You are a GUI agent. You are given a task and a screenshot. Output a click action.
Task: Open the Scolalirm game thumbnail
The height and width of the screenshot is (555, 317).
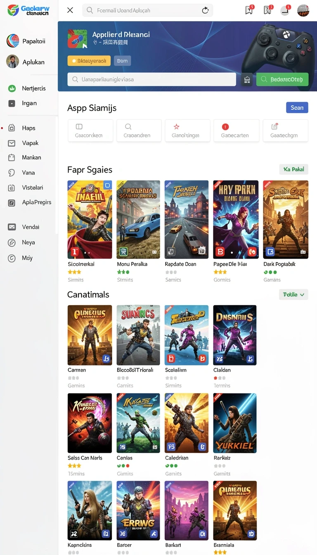(187, 335)
